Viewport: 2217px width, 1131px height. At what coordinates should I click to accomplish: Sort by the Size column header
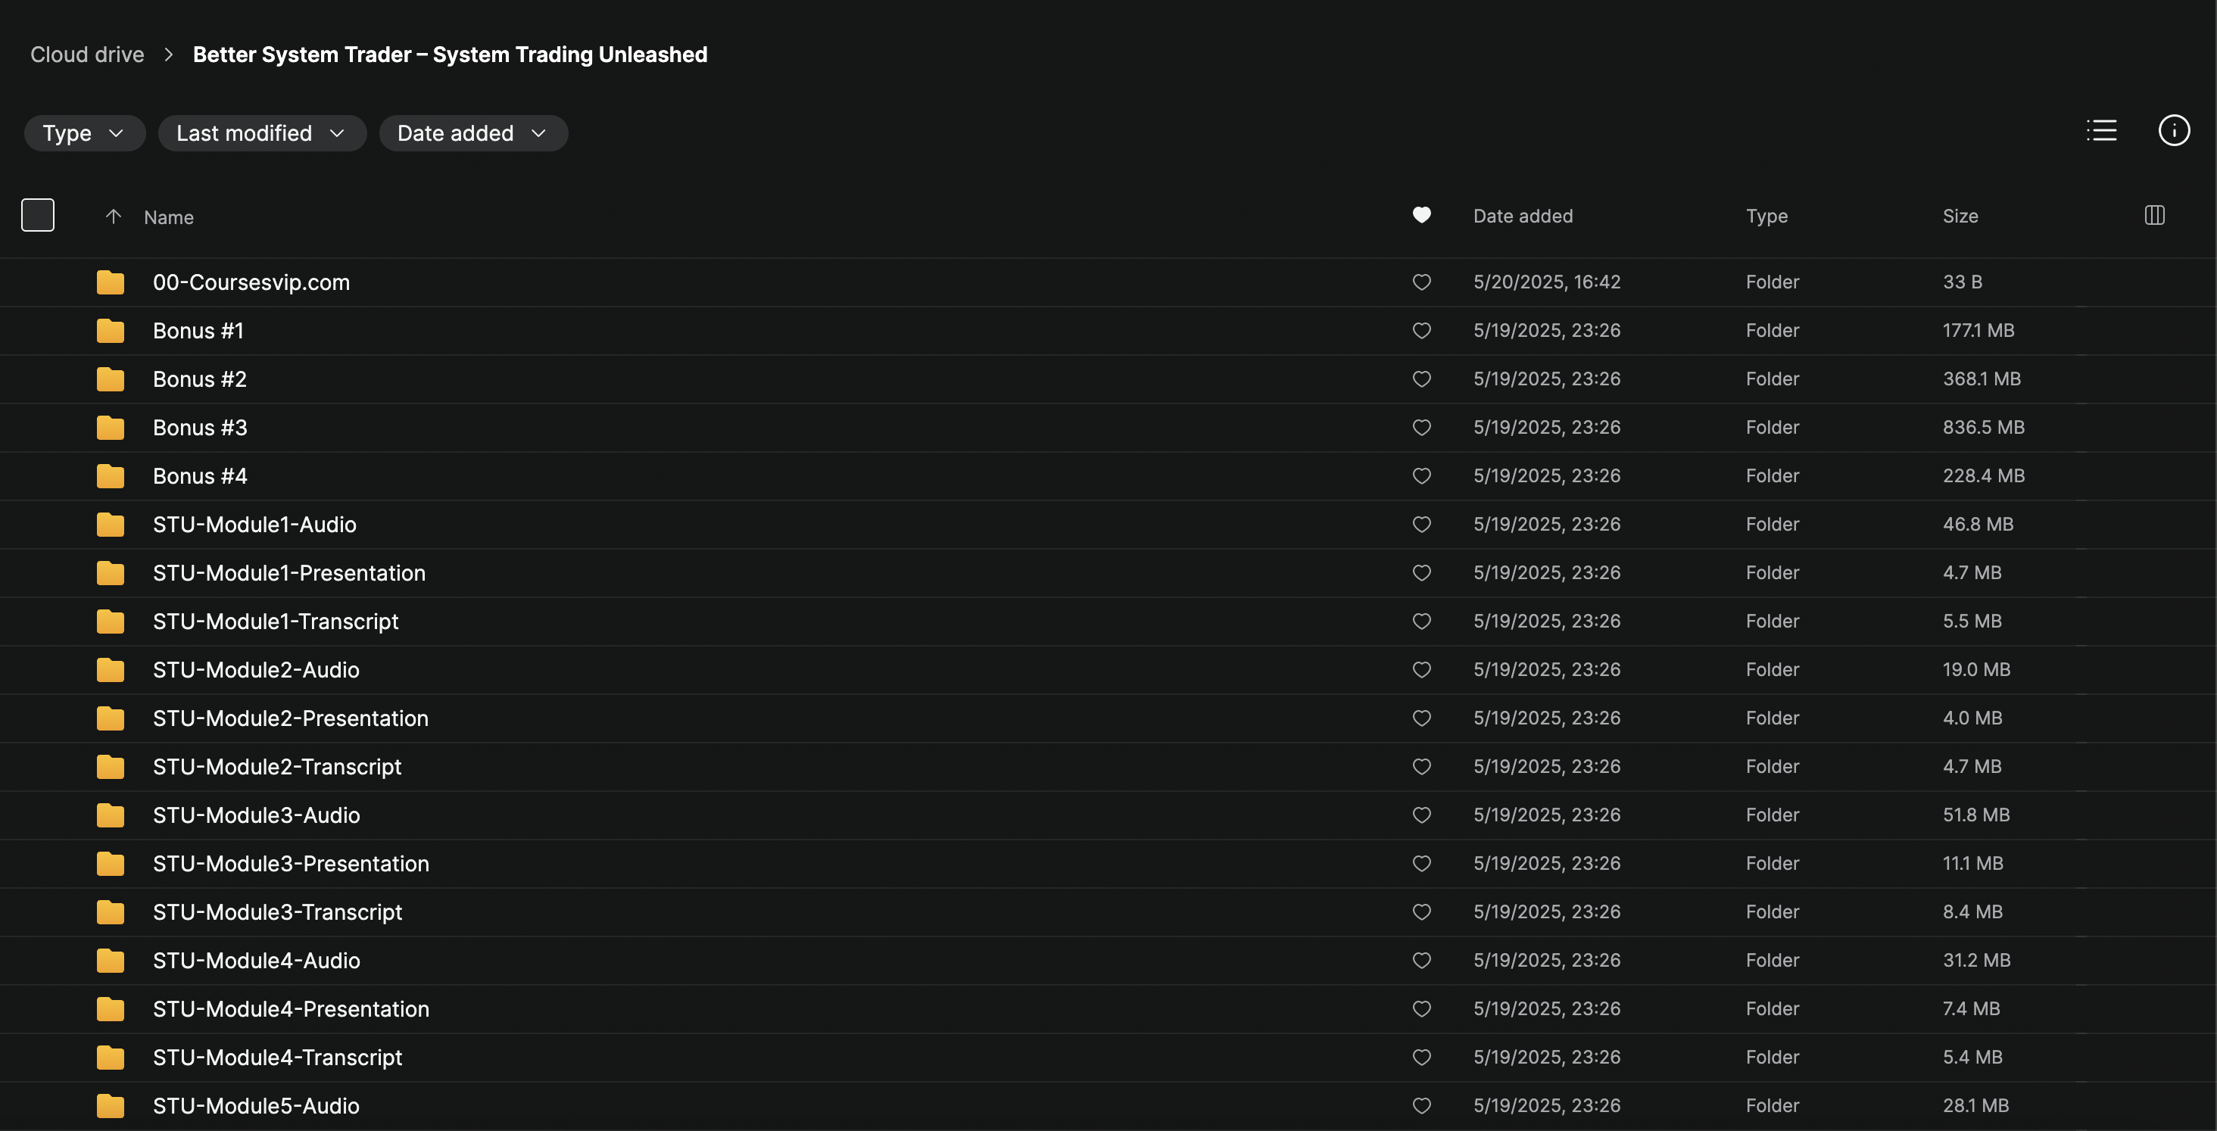[1960, 216]
